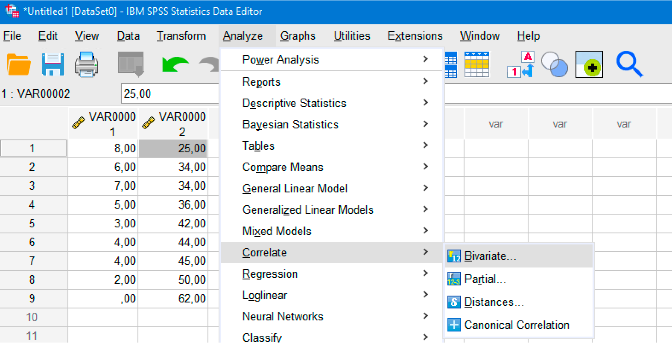Screen dimensions: 672x343
Task: Open data document folder icon
Action: [x=18, y=65]
